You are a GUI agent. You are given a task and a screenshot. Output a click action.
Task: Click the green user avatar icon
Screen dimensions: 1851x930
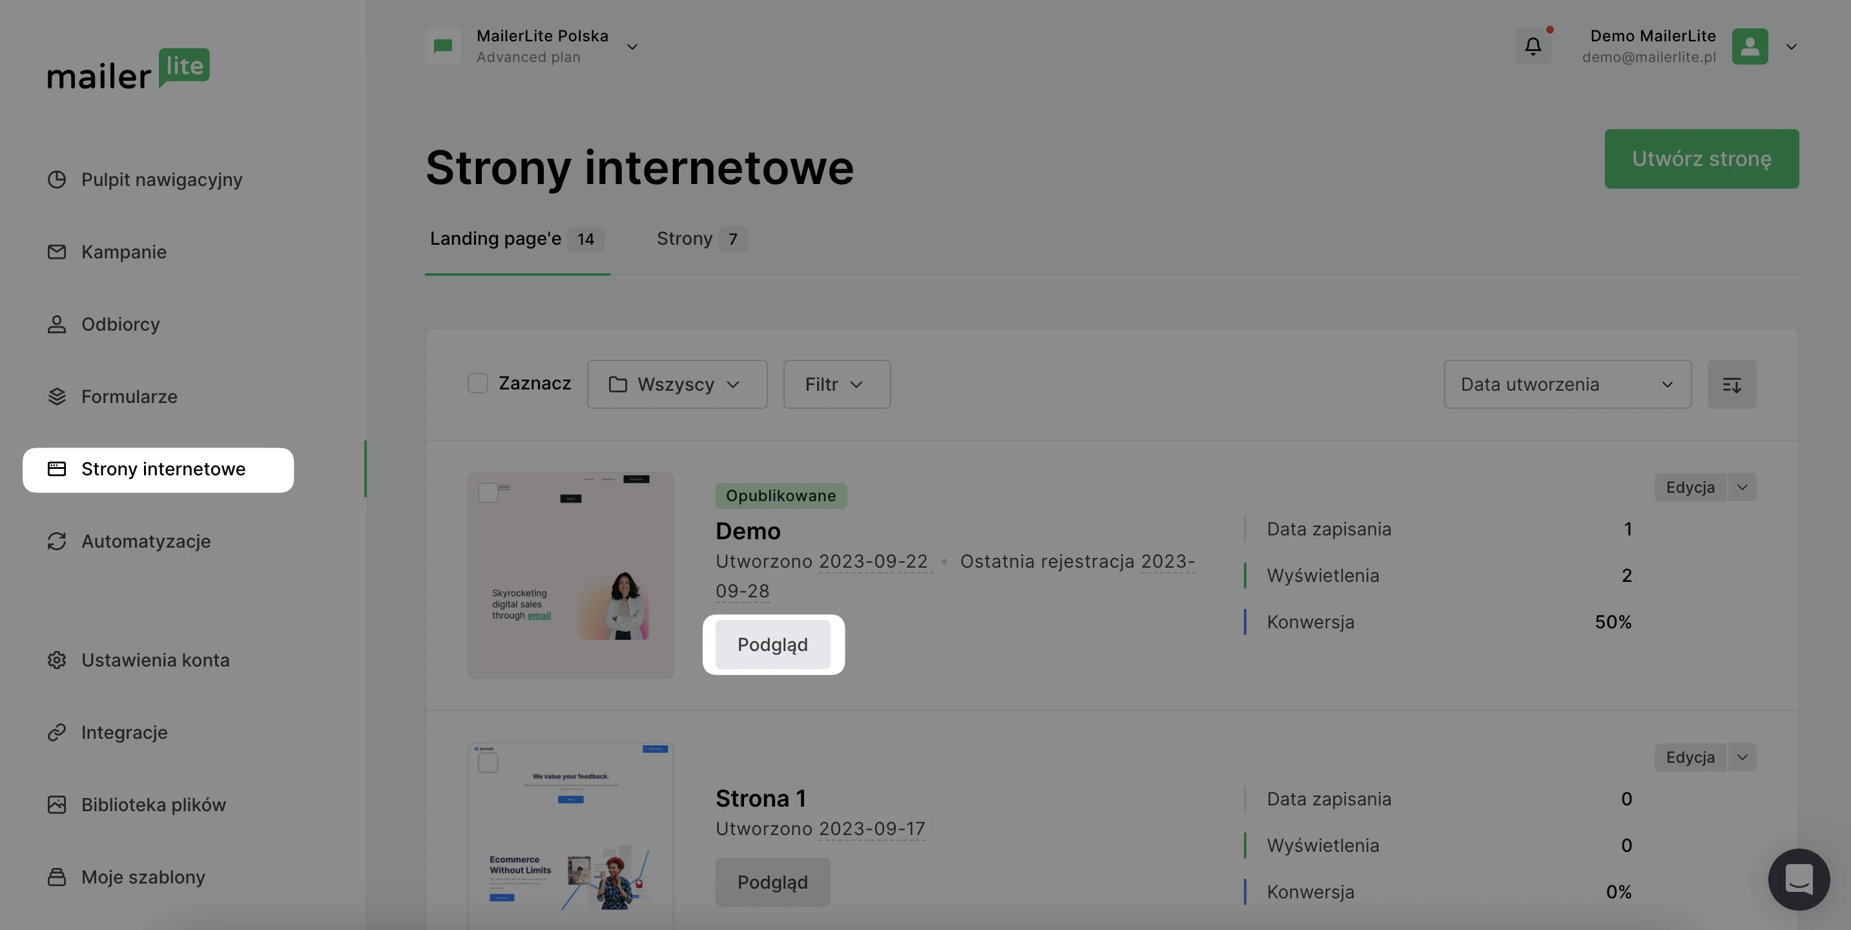coord(1749,46)
